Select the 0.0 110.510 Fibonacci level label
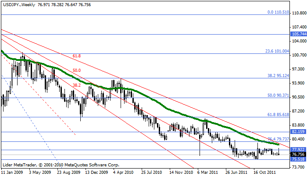Screen dimensions: 307x176 (278, 12)
